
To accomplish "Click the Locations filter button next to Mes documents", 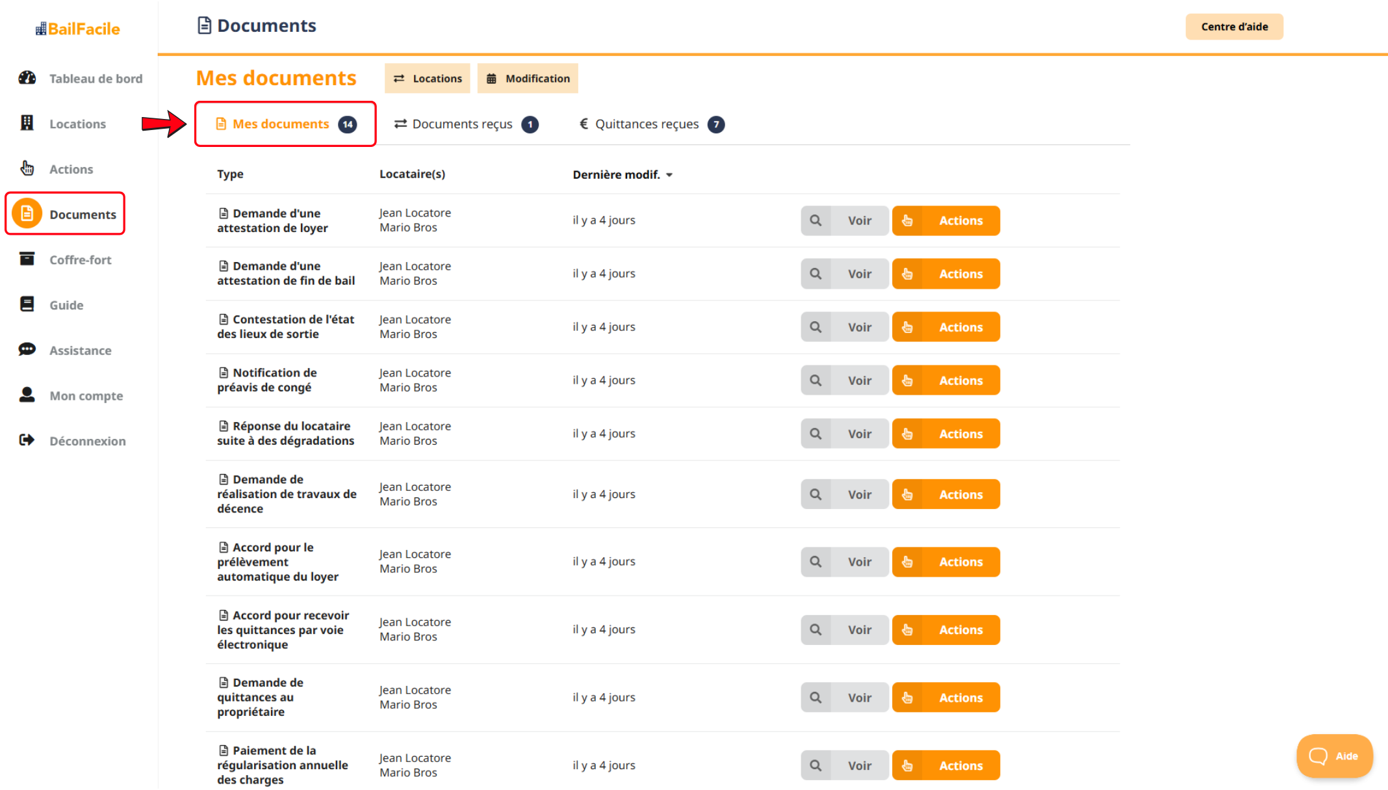I will coord(428,79).
